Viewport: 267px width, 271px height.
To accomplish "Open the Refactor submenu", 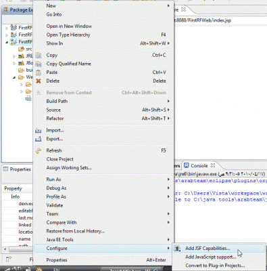I will [x=103, y=119].
